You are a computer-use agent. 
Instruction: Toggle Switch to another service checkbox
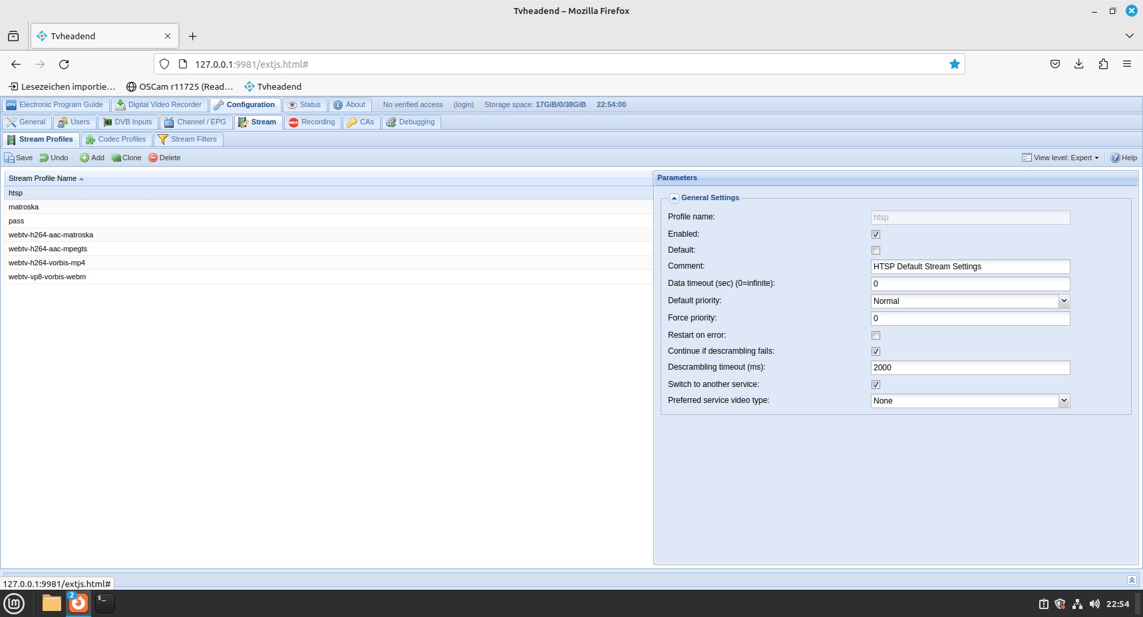[x=876, y=385]
